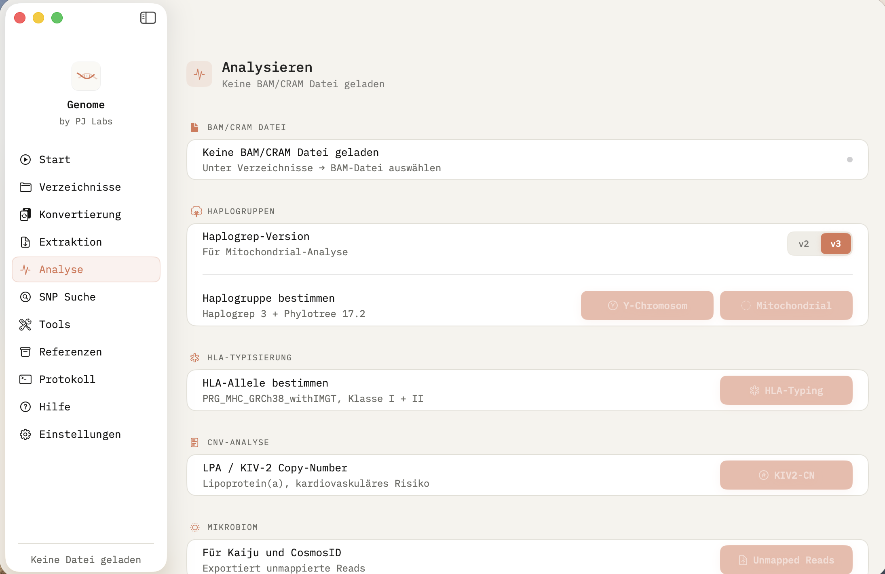
Task: Click the Start play-circle icon
Action: point(25,160)
